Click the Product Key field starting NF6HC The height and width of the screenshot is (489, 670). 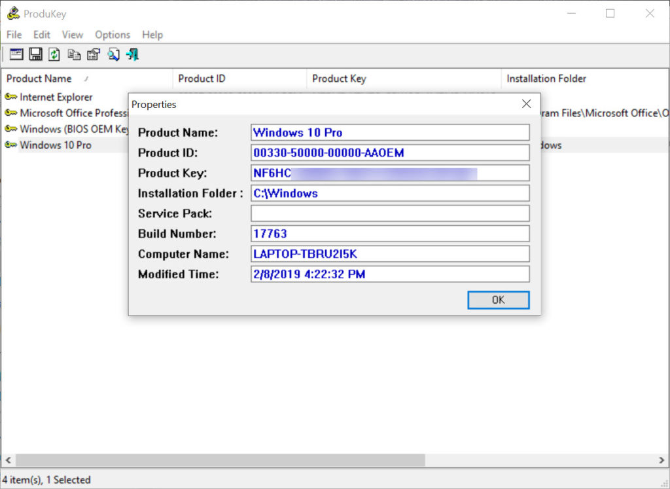point(390,173)
